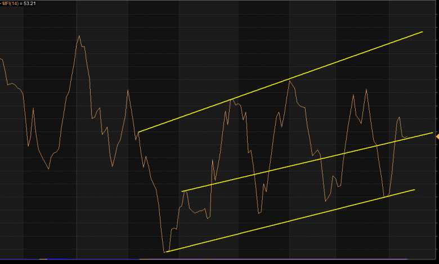This screenshot has width=439, height=264.
Task: Pick the right endpoint of middle trendline
Action: 432,133
